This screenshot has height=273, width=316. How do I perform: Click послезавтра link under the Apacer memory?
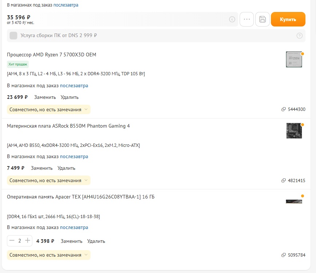pos(74,228)
